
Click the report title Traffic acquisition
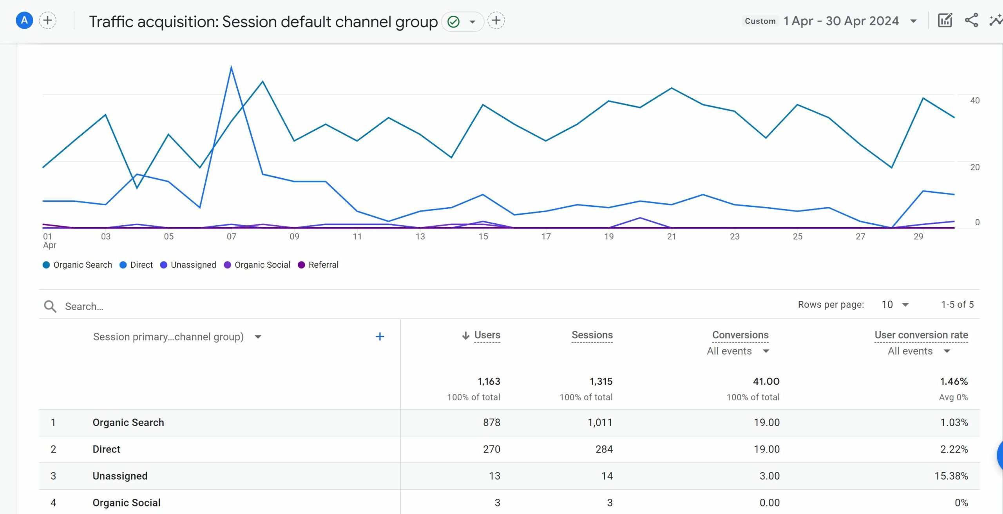pos(263,22)
